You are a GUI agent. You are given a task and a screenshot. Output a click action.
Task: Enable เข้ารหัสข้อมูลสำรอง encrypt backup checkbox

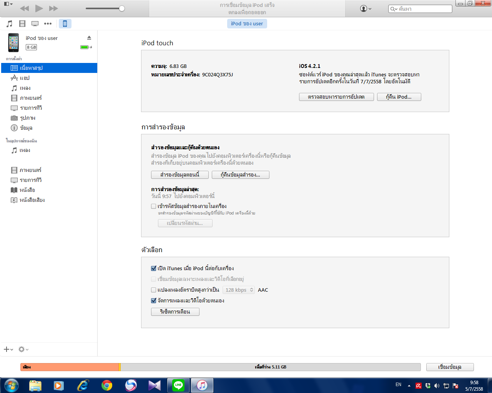(x=154, y=206)
